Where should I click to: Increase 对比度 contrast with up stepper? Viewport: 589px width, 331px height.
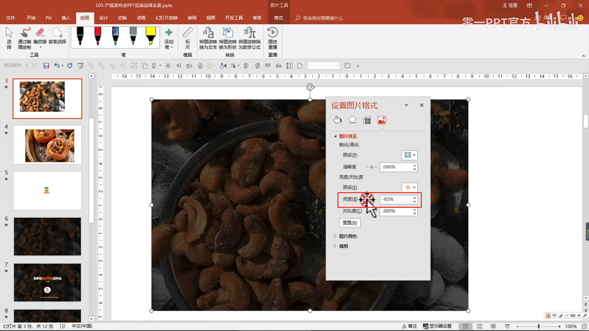click(x=414, y=209)
